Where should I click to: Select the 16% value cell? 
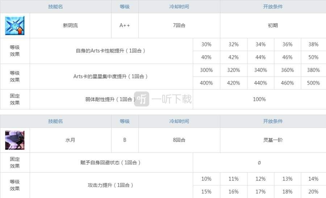click(x=234, y=192)
